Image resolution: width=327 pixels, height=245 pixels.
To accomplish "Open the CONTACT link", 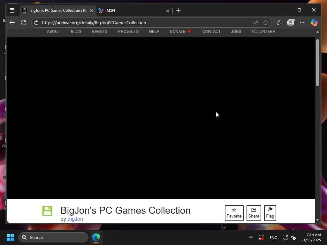I will tap(211, 32).
